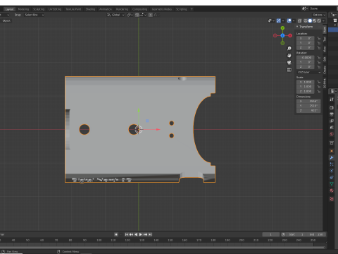Toggle X-ray display mode

pyautogui.click(x=299, y=20)
